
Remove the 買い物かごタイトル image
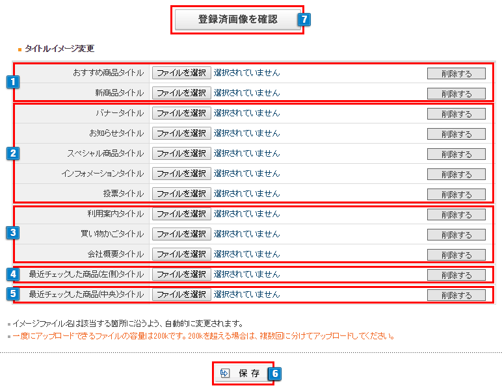456,235
